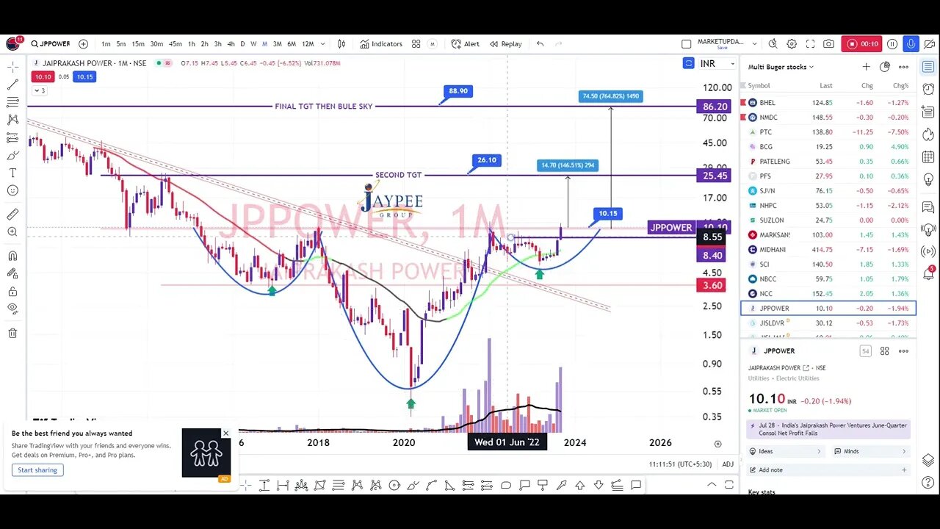The width and height of the screenshot is (940, 529).
Task: Choose the 12M timeframe
Action: pos(308,44)
